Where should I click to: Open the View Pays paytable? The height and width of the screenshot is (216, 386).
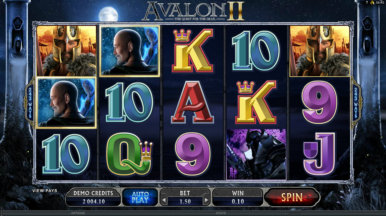[x=45, y=190]
